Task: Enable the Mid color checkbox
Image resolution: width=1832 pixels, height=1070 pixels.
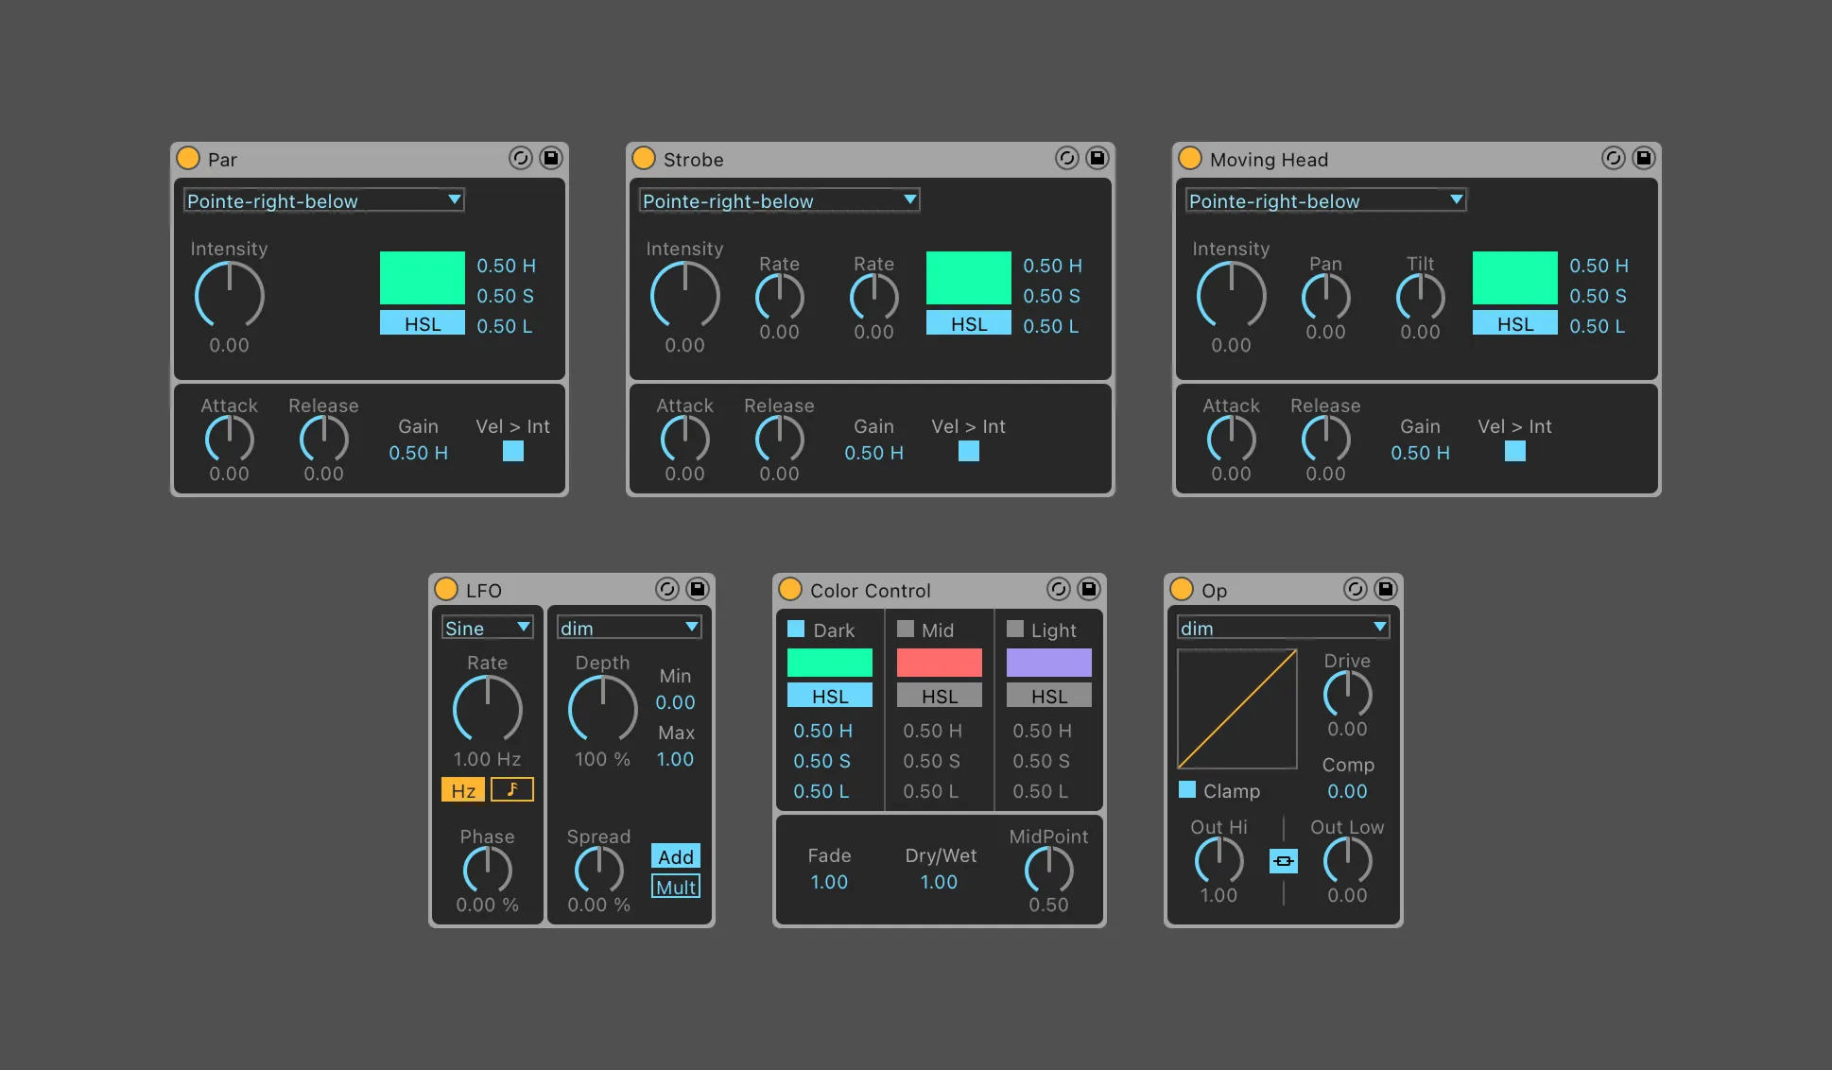Action: pos(906,629)
